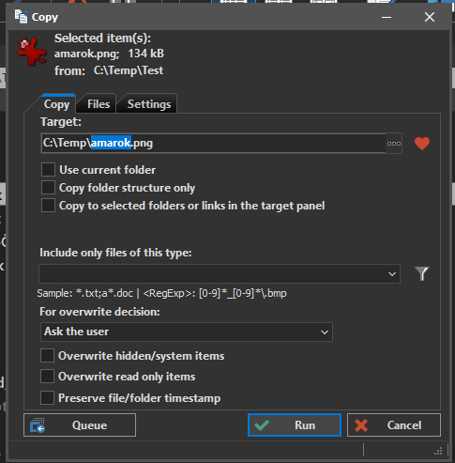Image resolution: width=455 pixels, height=463 pixels.
Task: Click the Sample RegExp hint text
Action: (161, 293)
